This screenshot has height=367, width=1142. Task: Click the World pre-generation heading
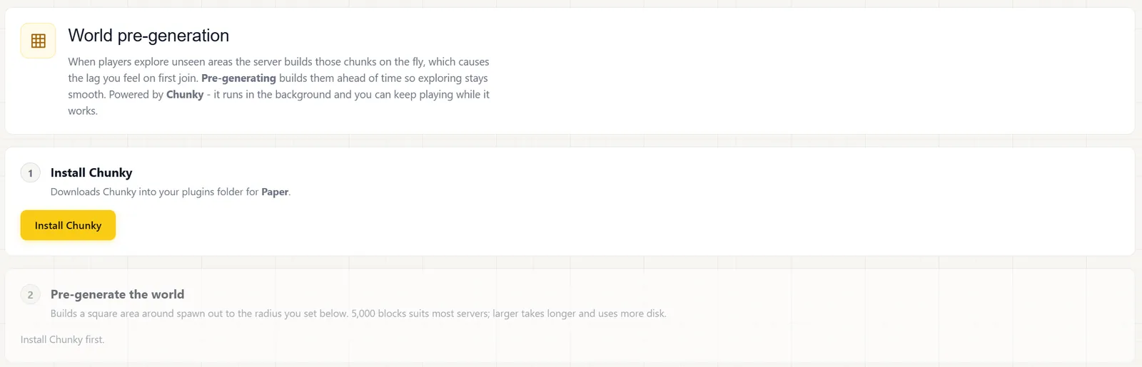click(x=148, y=36)
